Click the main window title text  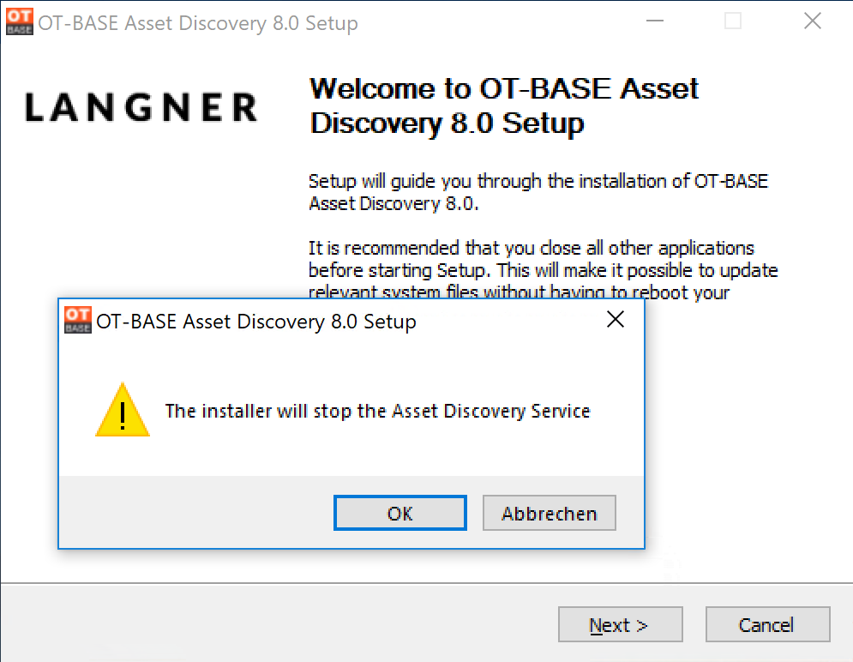[x=198, y=23]
